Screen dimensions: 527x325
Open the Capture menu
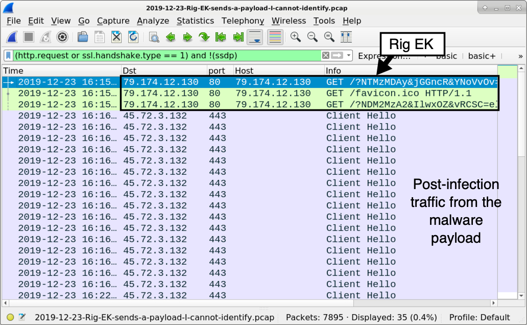pyautogui.click(x=113, y=21)
